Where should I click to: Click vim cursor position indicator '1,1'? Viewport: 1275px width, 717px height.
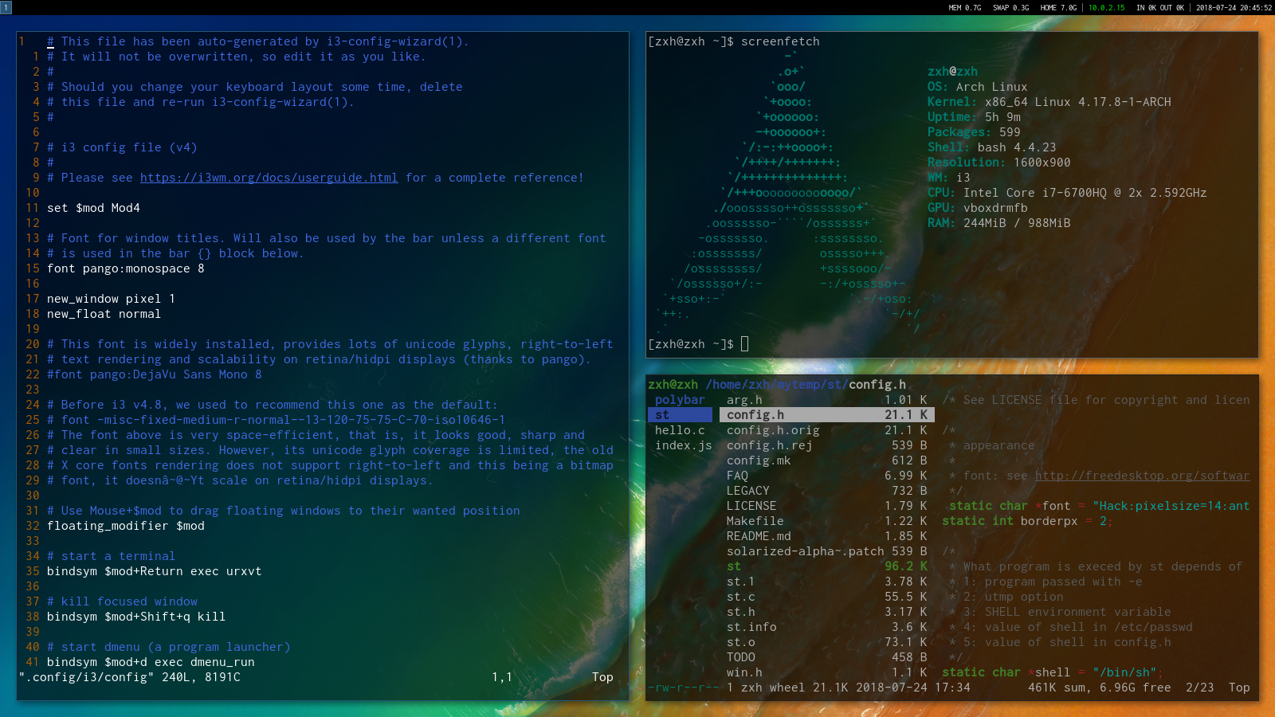pyautogui.click(x=502, y=677)
